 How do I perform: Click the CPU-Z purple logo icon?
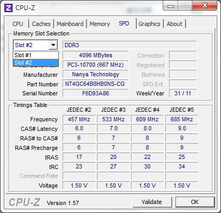coord(8,8)
